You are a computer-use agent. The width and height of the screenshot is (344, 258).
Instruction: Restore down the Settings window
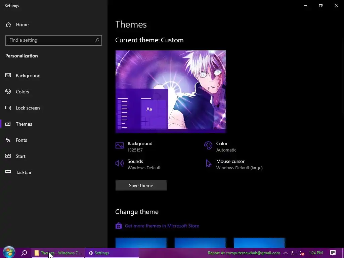(x=321, y=5)
